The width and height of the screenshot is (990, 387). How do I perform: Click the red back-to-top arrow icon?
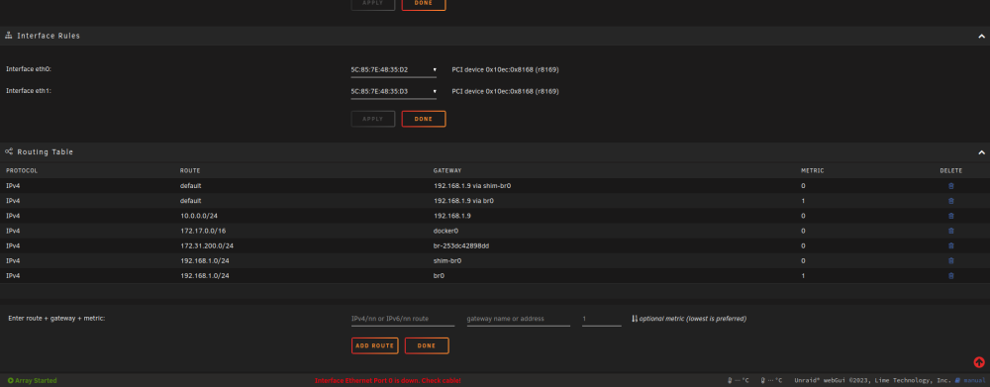tap(979, 362)
